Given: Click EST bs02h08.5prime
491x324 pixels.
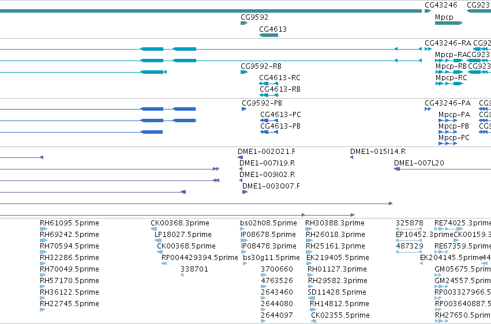Looking at the screenshot, I should point(268,223).
